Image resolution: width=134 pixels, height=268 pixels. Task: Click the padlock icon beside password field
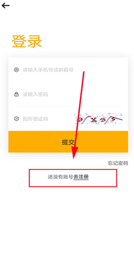click(x=16, y=94)
